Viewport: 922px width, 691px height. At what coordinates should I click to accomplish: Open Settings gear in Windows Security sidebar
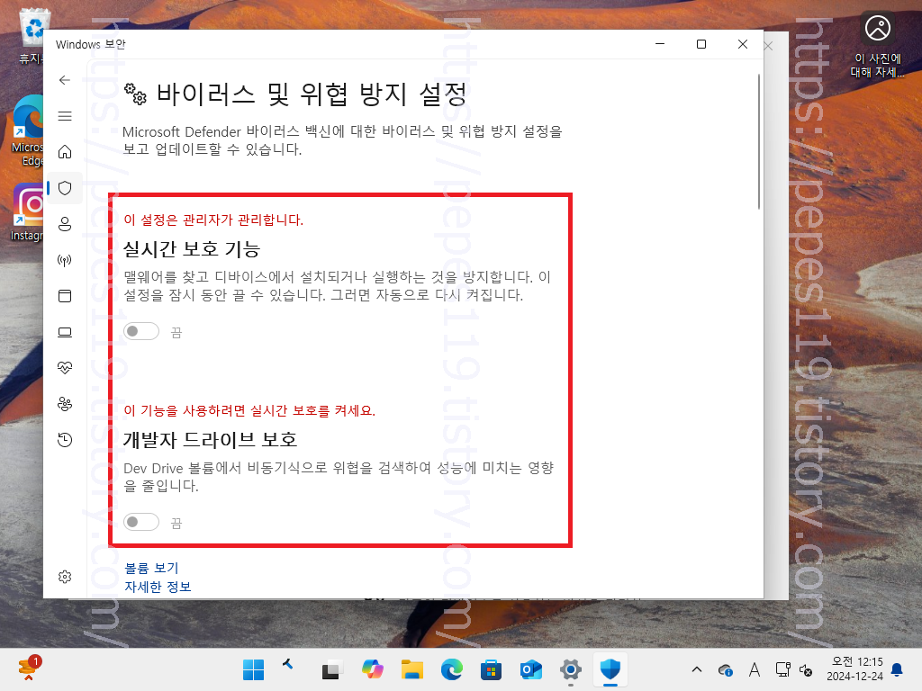pos(65,577)
